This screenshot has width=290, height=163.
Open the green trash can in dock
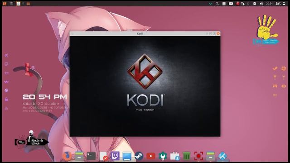click(x=187, y=156)
